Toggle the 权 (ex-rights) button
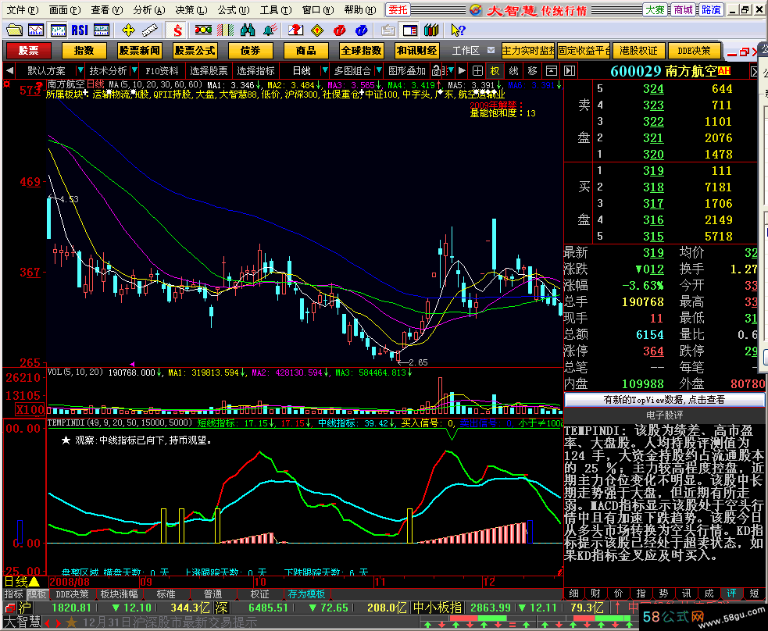Screen dimensions: 768x631 pyautogui.click(x=495, y=71)
